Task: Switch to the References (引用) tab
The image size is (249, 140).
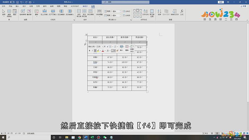Action: [38, 6]
